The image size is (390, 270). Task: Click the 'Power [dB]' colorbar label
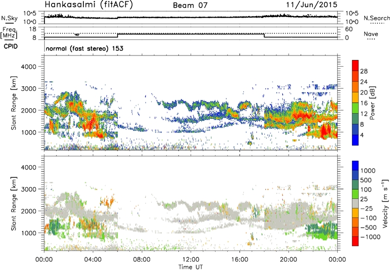click(x=372, y=103)
